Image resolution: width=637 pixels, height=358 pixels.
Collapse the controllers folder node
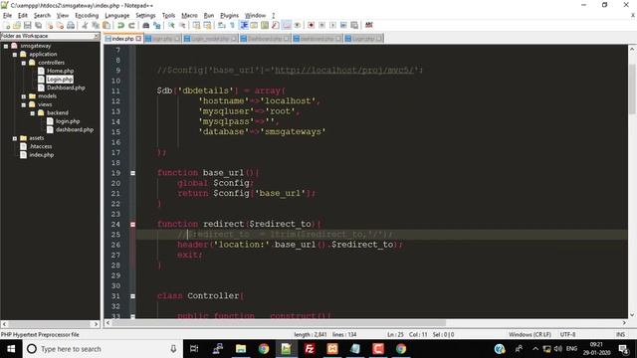24,63
